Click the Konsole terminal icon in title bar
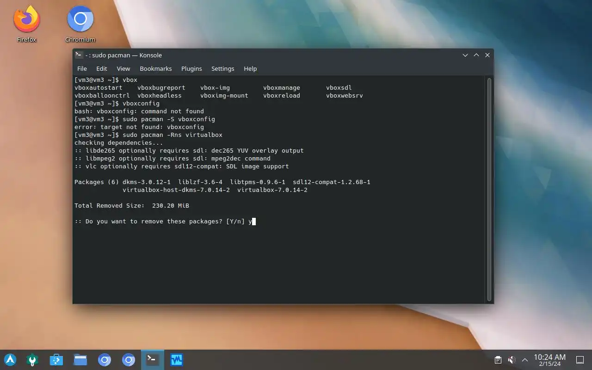 click(79, 55)
